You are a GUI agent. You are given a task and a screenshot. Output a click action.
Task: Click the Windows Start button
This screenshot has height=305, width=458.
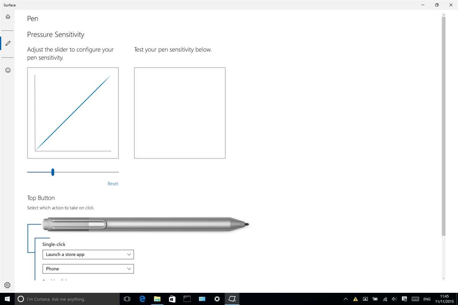pos(7,299)
